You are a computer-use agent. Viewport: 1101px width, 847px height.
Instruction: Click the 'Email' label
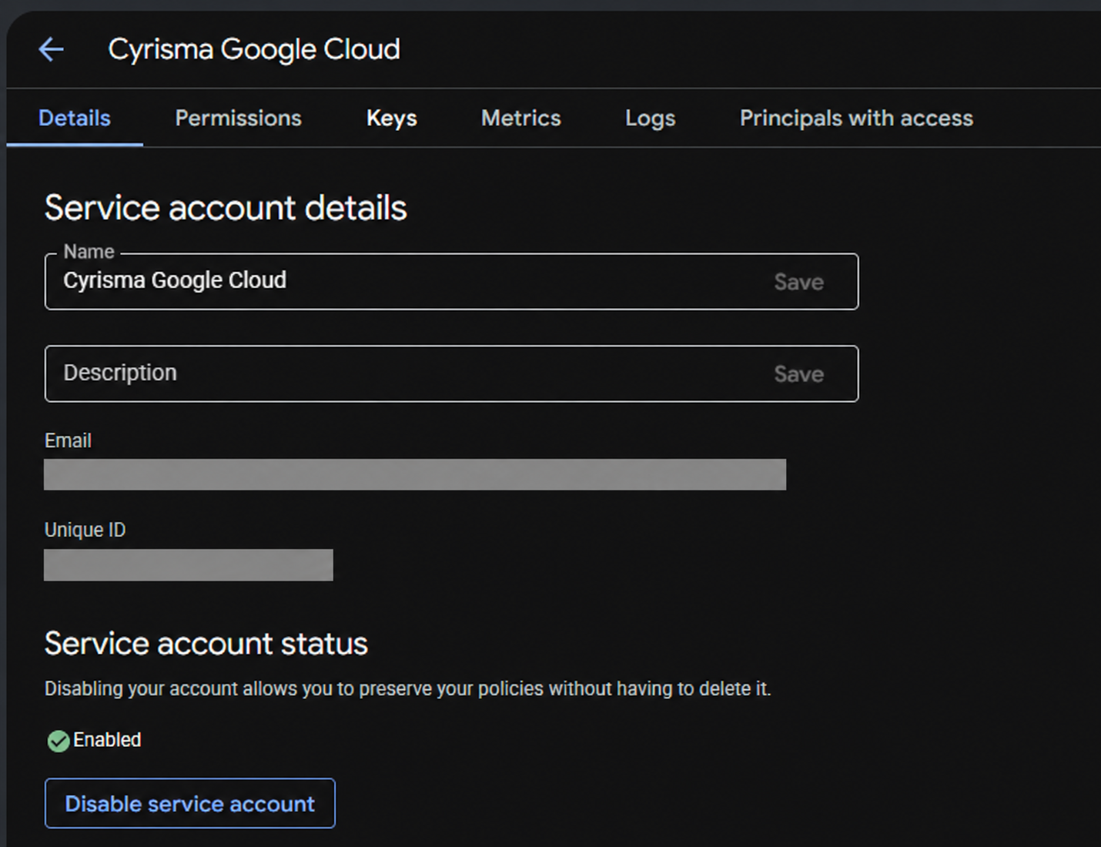pos(68,440)
